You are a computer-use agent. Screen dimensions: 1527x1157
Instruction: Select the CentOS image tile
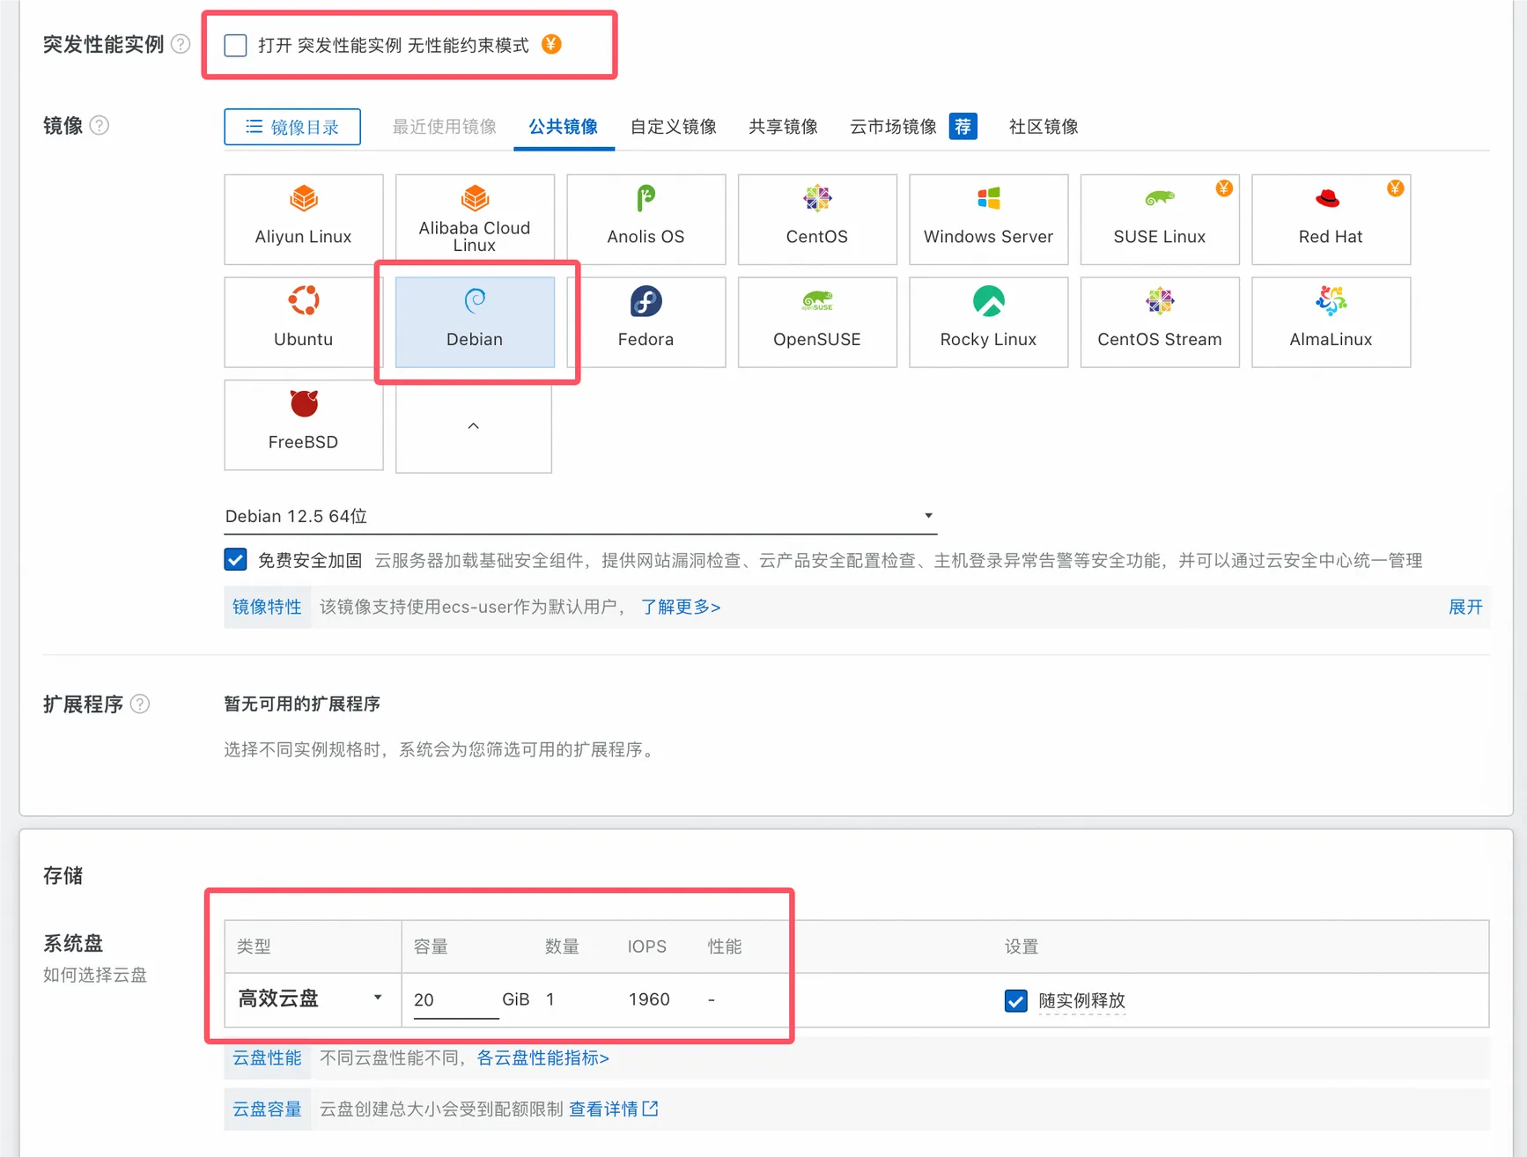[817, 219]
